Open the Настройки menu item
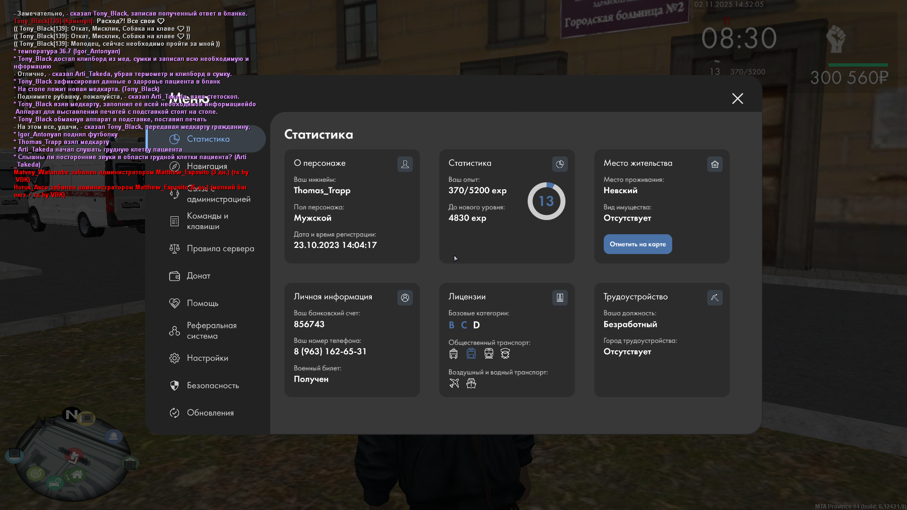This screenshot has width=907, height=510. [x=207, y=358]
